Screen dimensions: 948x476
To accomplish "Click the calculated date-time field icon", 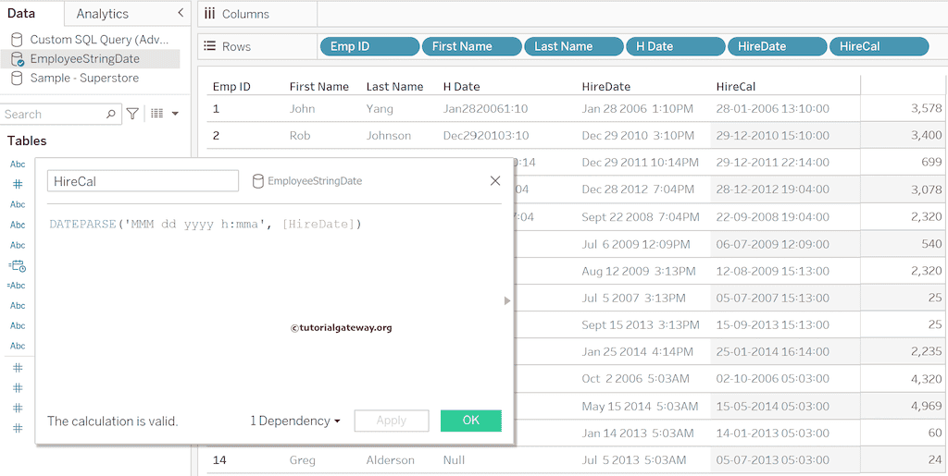I will [x=18, y=265].
